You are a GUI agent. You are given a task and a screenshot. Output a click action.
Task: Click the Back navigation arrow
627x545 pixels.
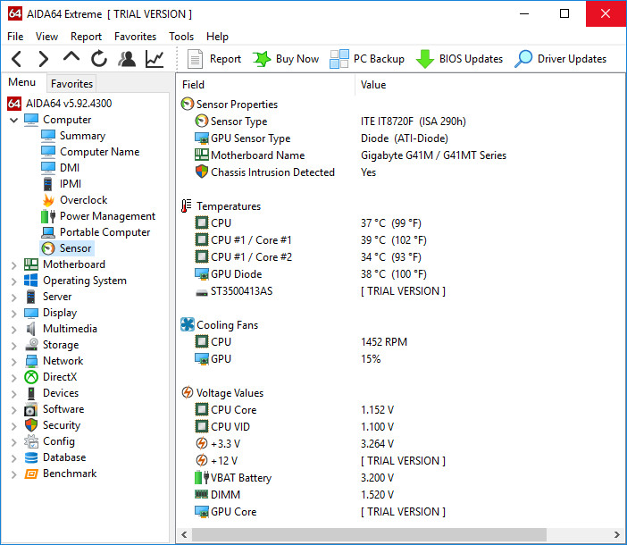[x=16, y=59]
